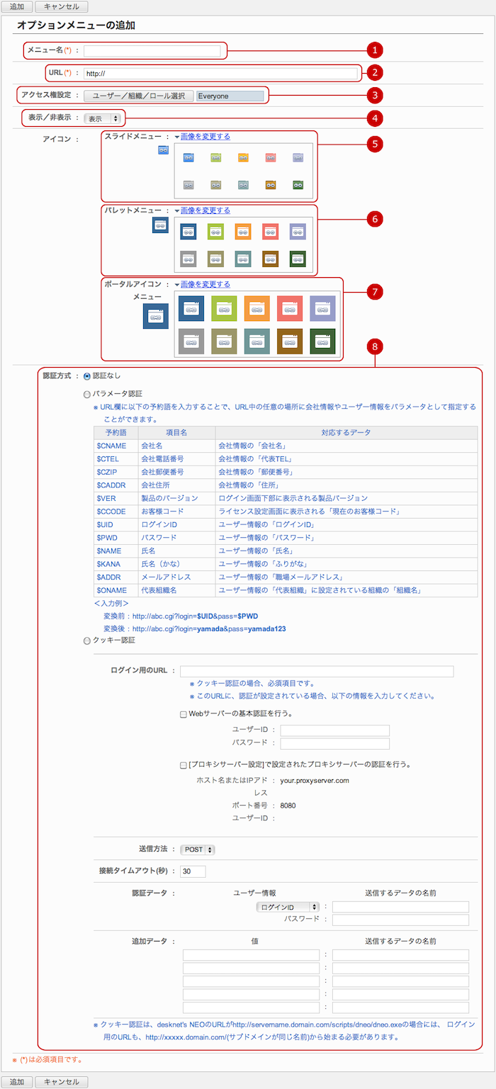Choose the gray スライドメニュー icon
The image size is (496, 1089).
(x=188, y=185)
